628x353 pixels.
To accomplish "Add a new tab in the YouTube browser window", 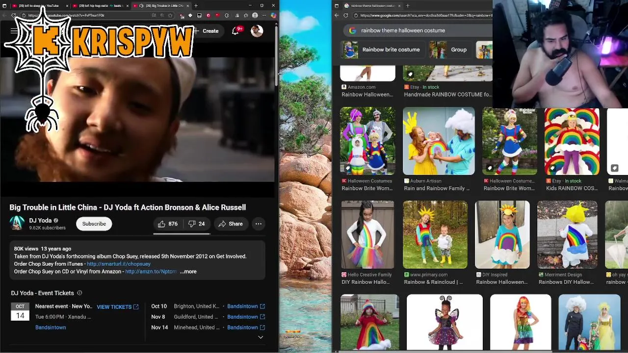I will (196, 5).
